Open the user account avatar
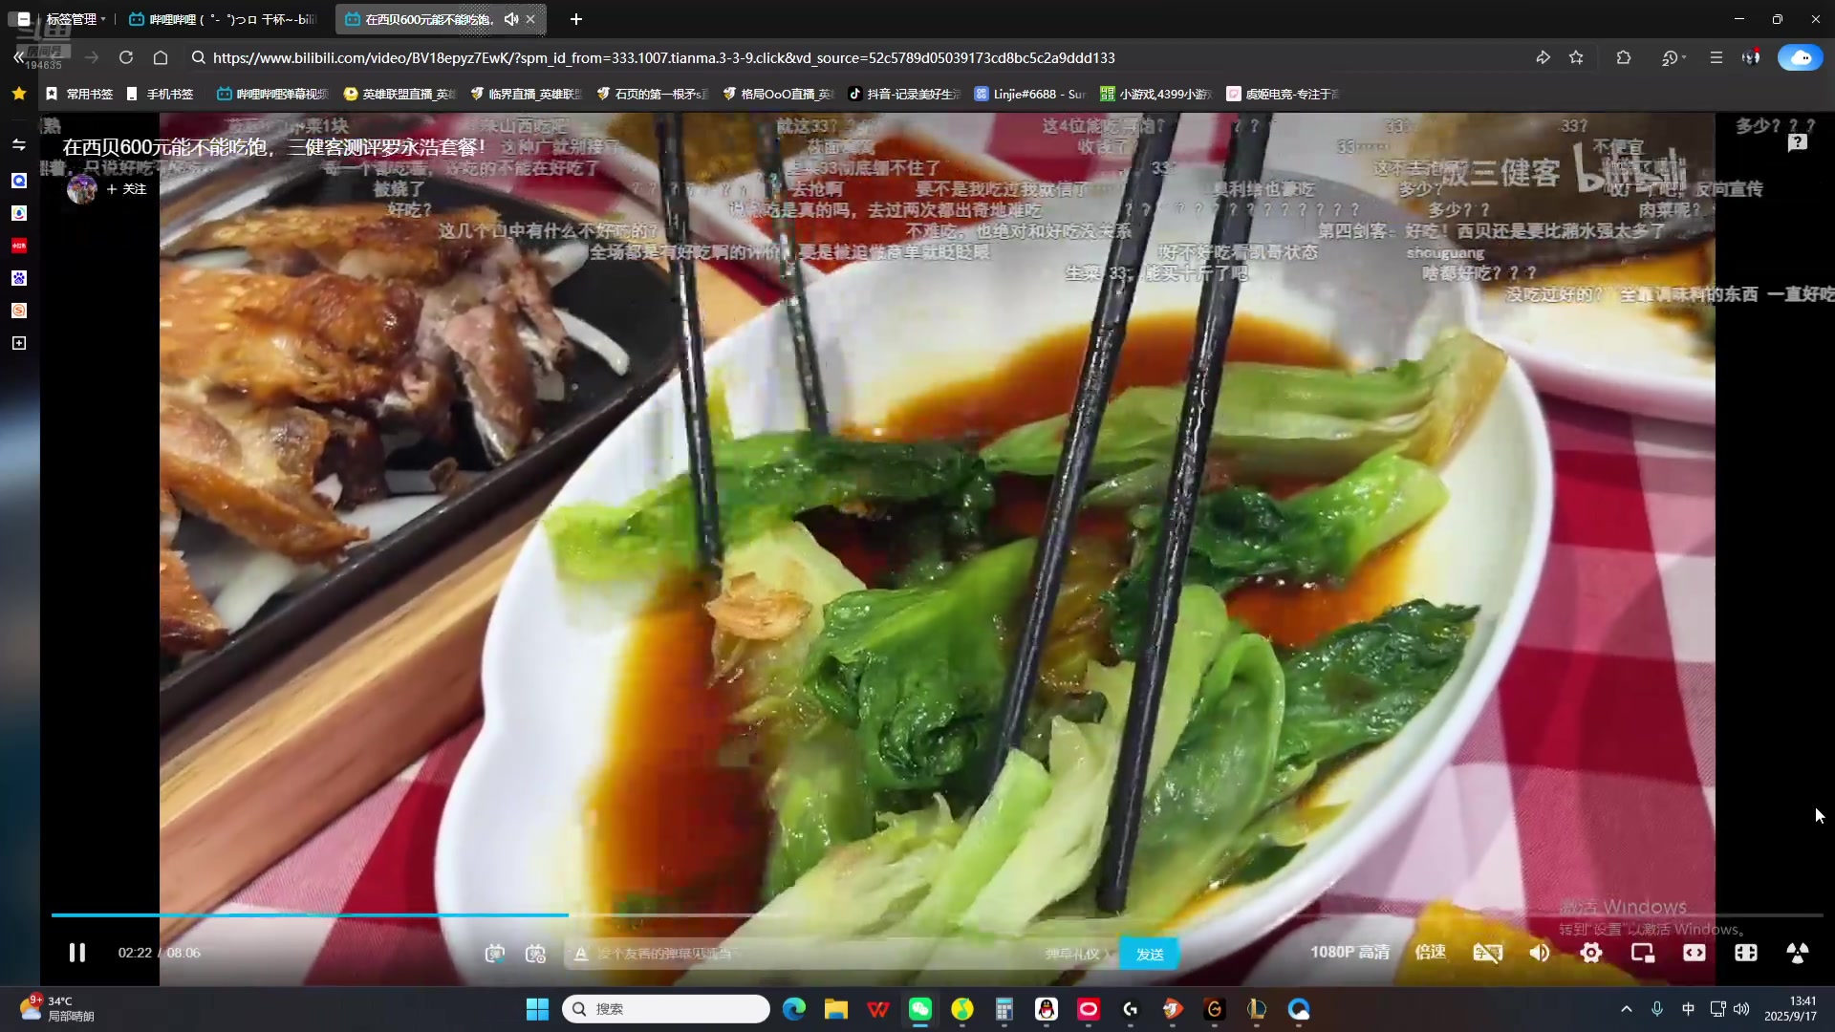Screen dimensions: 1835x1032 pyautogui.click(x=1751, y=57)
